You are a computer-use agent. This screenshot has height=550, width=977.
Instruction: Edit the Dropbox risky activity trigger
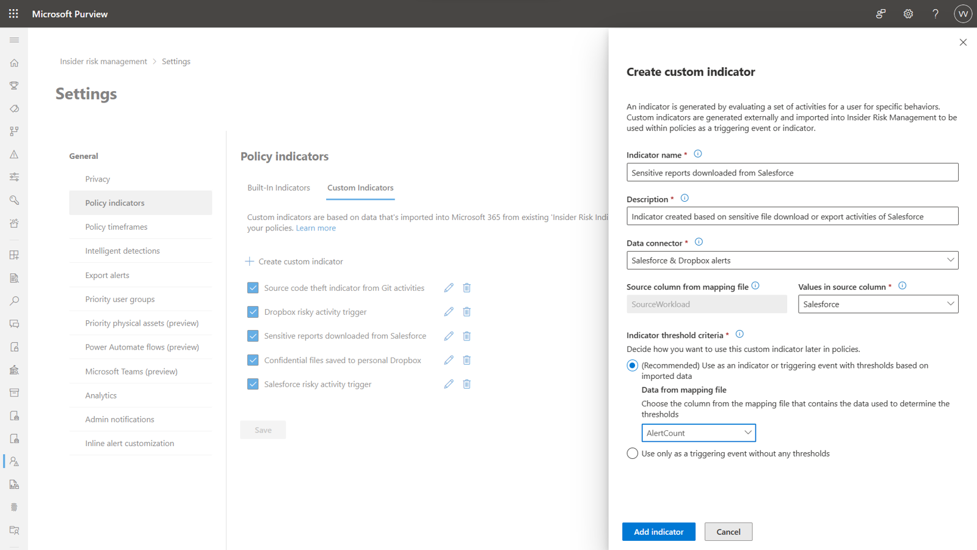point(449,312)
